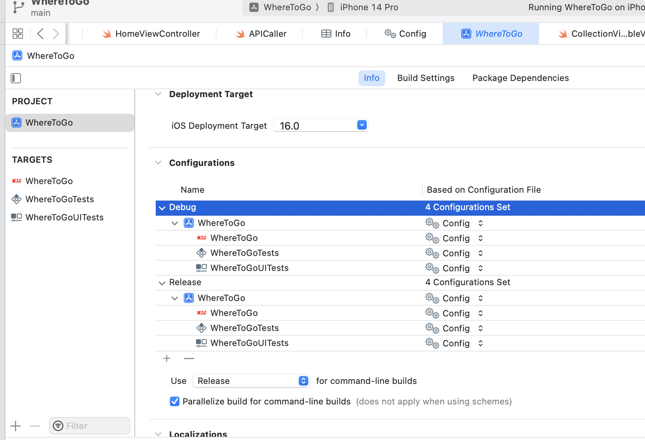Click the Swift icon on HomeViewController tab

click(x=106, y=34)
